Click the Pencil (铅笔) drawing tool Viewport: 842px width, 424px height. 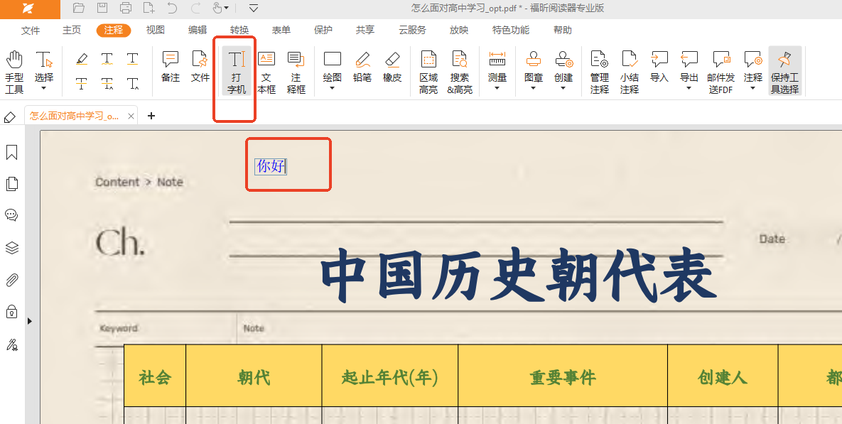click(x=362, y=66)
